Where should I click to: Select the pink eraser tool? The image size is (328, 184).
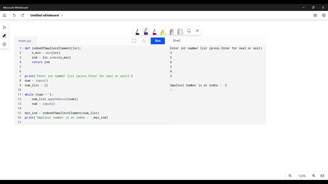pos(172,31)
